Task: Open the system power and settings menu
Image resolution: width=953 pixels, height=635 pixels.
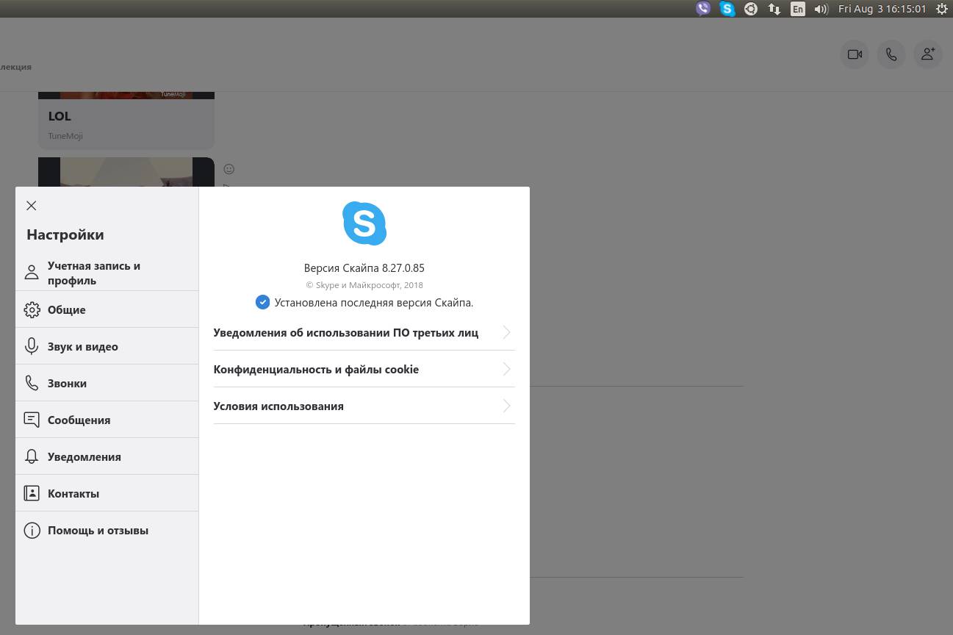Action: point(941,9)
